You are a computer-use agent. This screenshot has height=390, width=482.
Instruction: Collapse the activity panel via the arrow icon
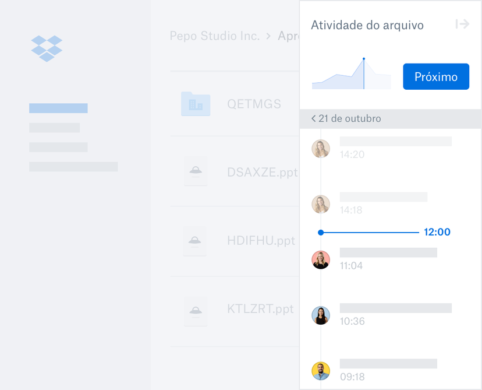coord(462,24)
